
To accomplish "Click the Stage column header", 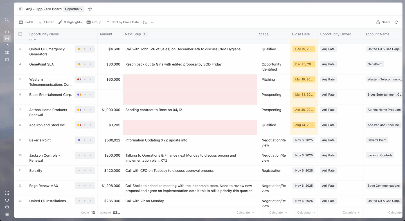I will 264,34.
